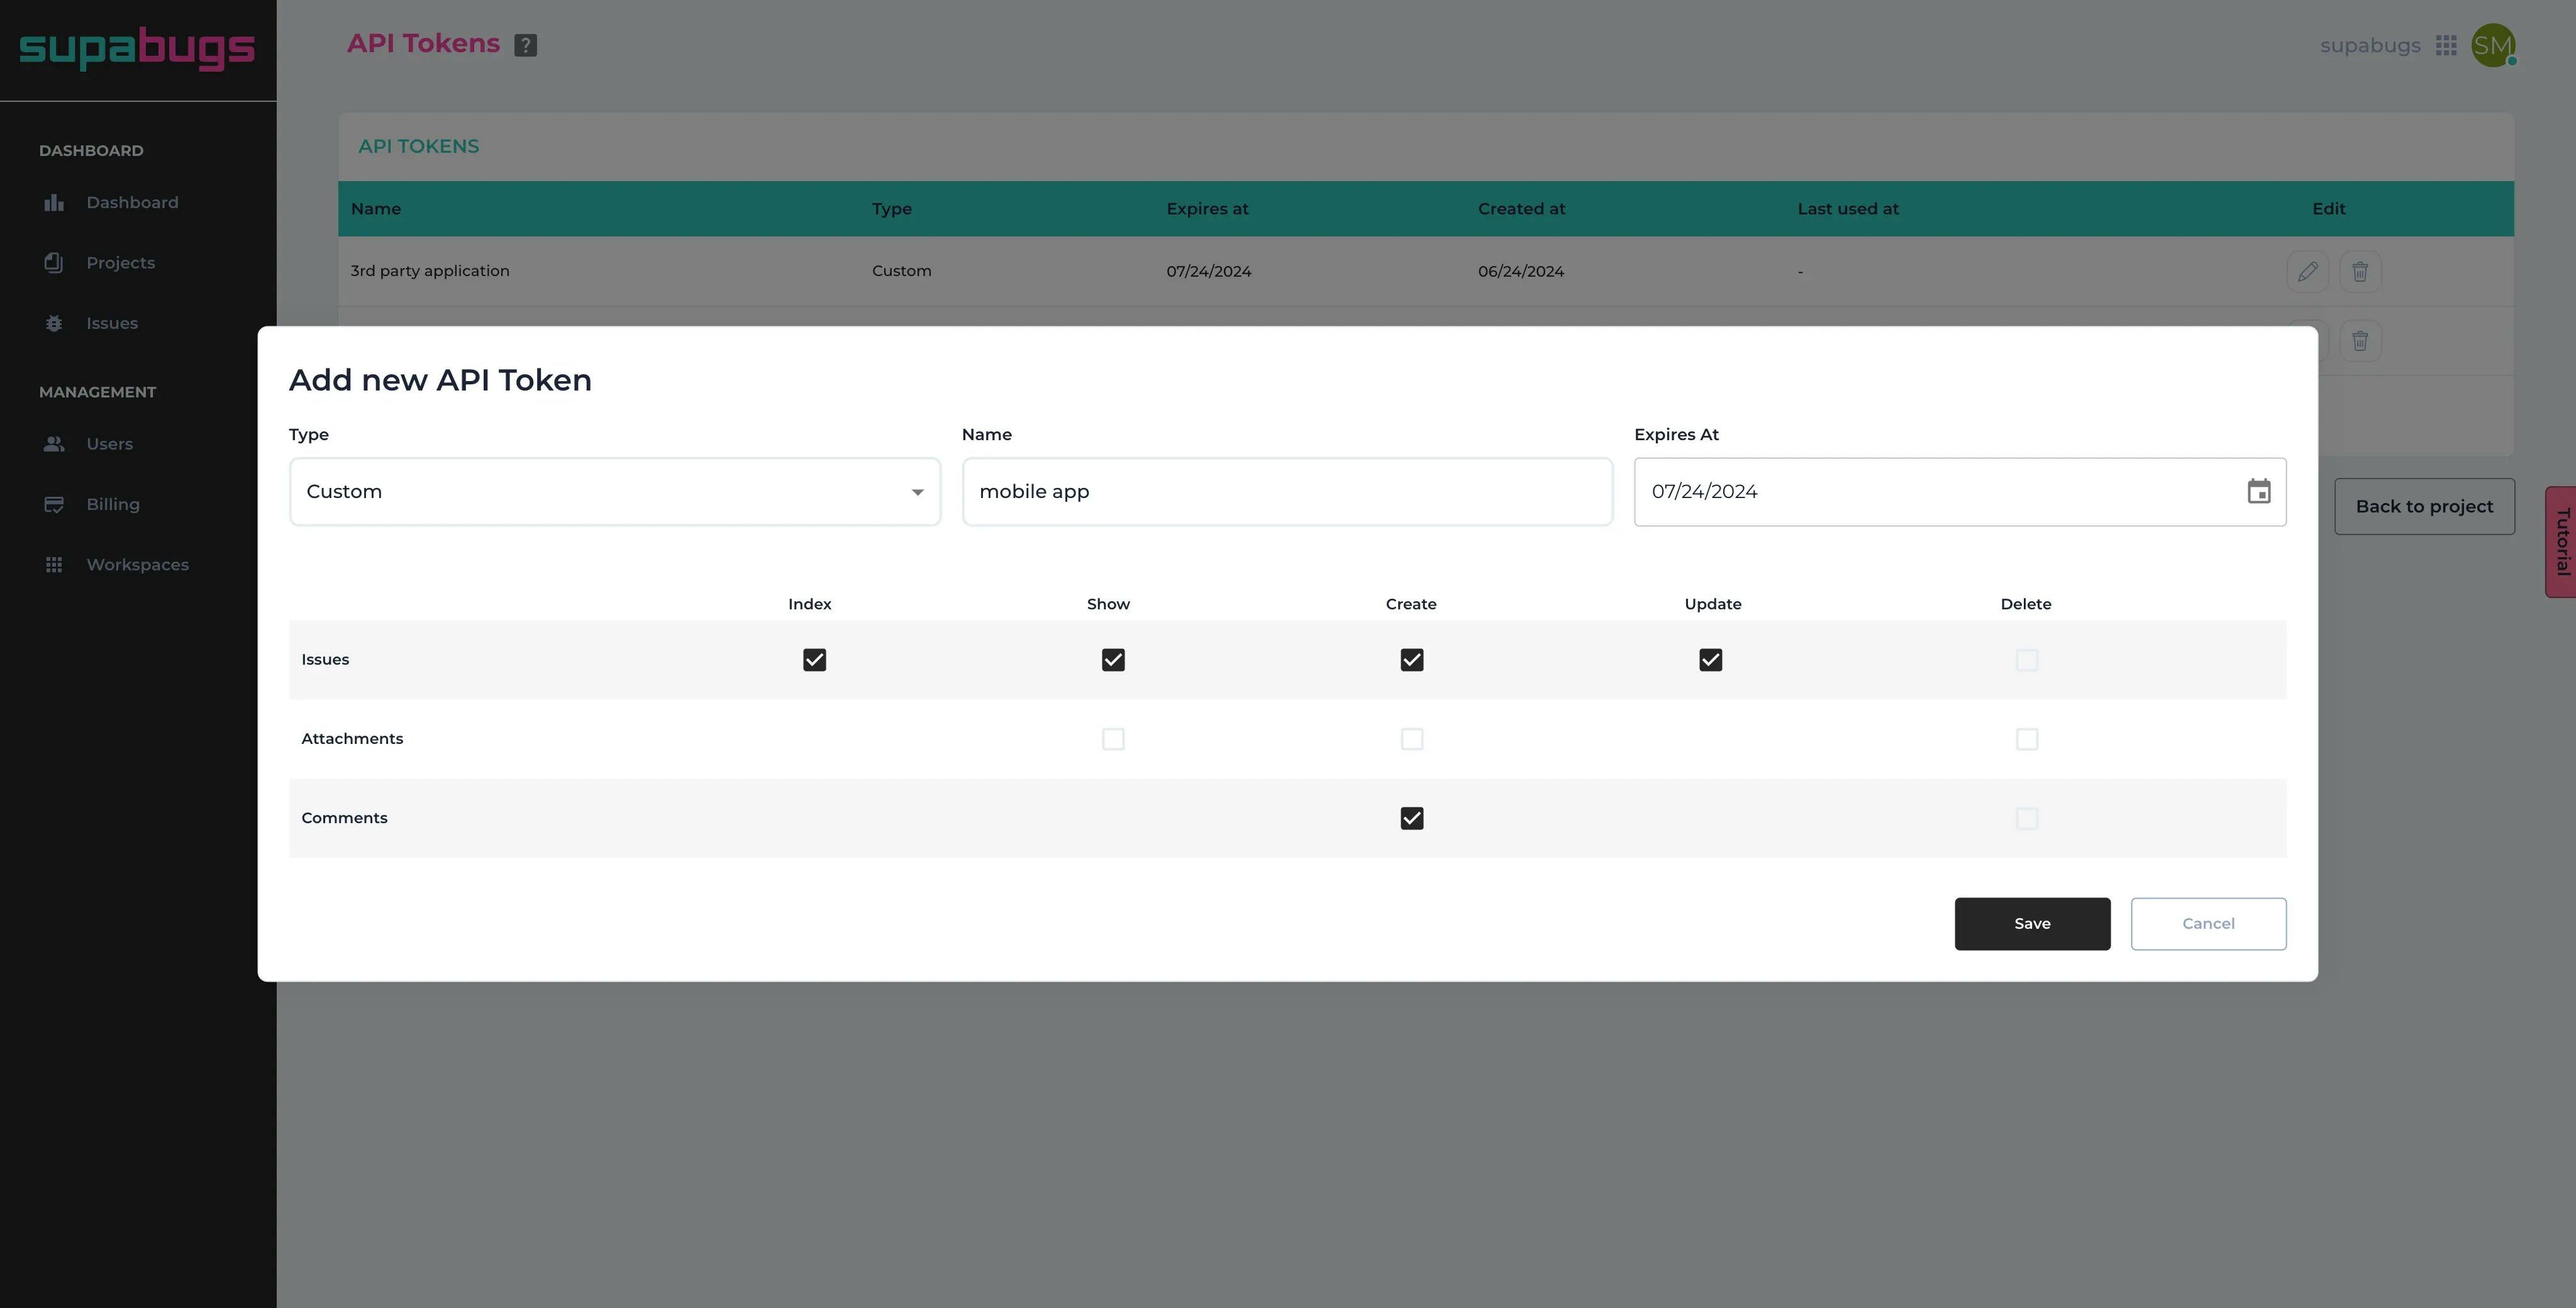Enable Attachments Create permission
The height and width of the screenshot is (1308, 2576).
point(1411,739)
